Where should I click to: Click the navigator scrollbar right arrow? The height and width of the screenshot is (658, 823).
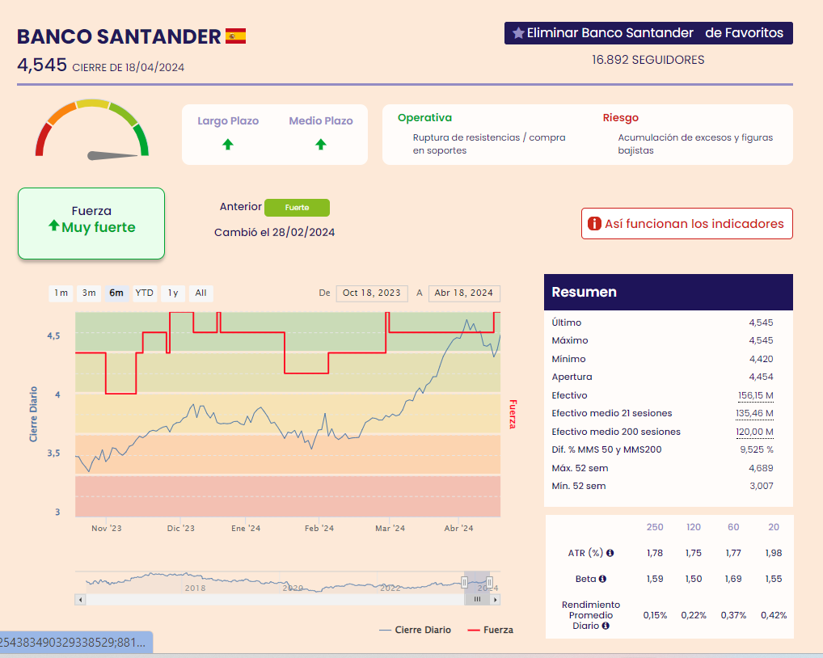coord(495,599)
